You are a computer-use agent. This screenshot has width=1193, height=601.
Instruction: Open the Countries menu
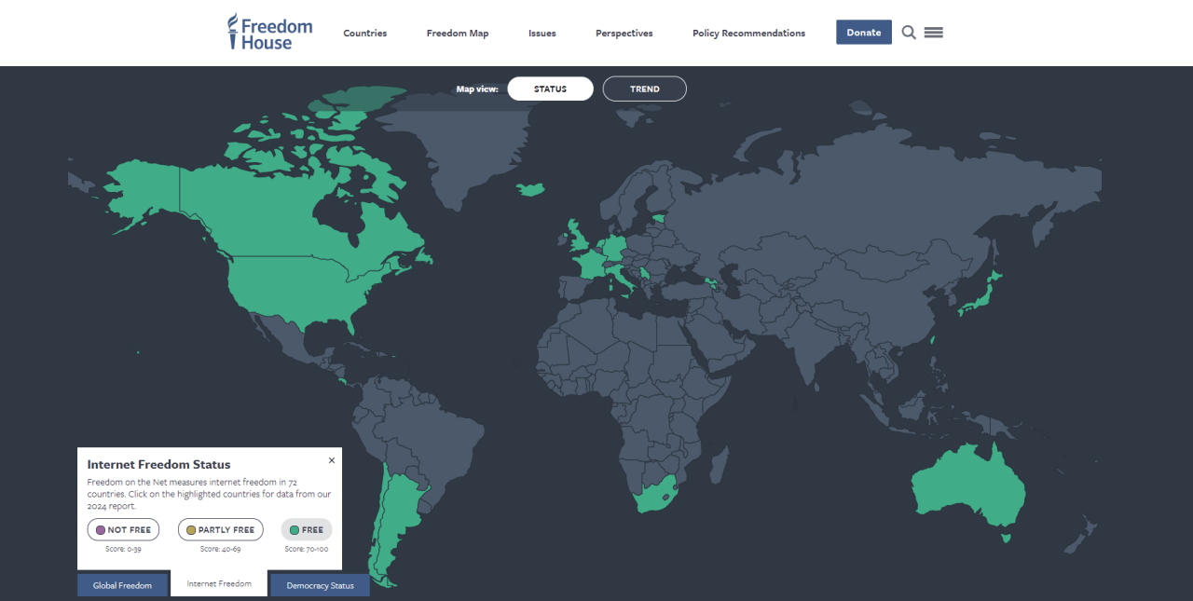(x=364, y=34)
